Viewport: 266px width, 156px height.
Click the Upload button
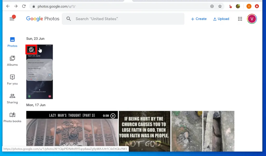221,19
